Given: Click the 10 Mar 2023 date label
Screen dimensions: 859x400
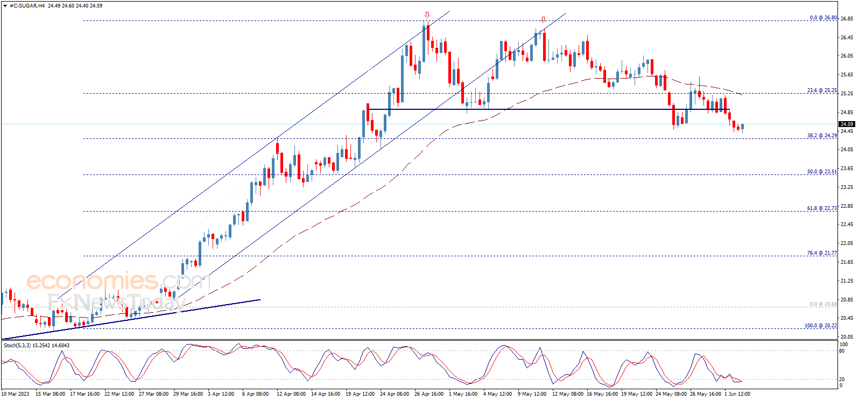Looking at the screenshot, I should [x=15, y=394].
